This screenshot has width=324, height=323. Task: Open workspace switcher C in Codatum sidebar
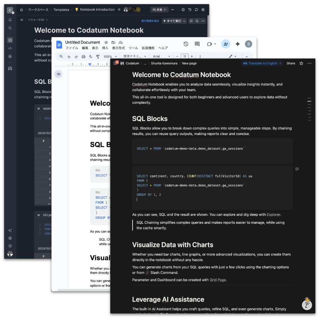10,10
